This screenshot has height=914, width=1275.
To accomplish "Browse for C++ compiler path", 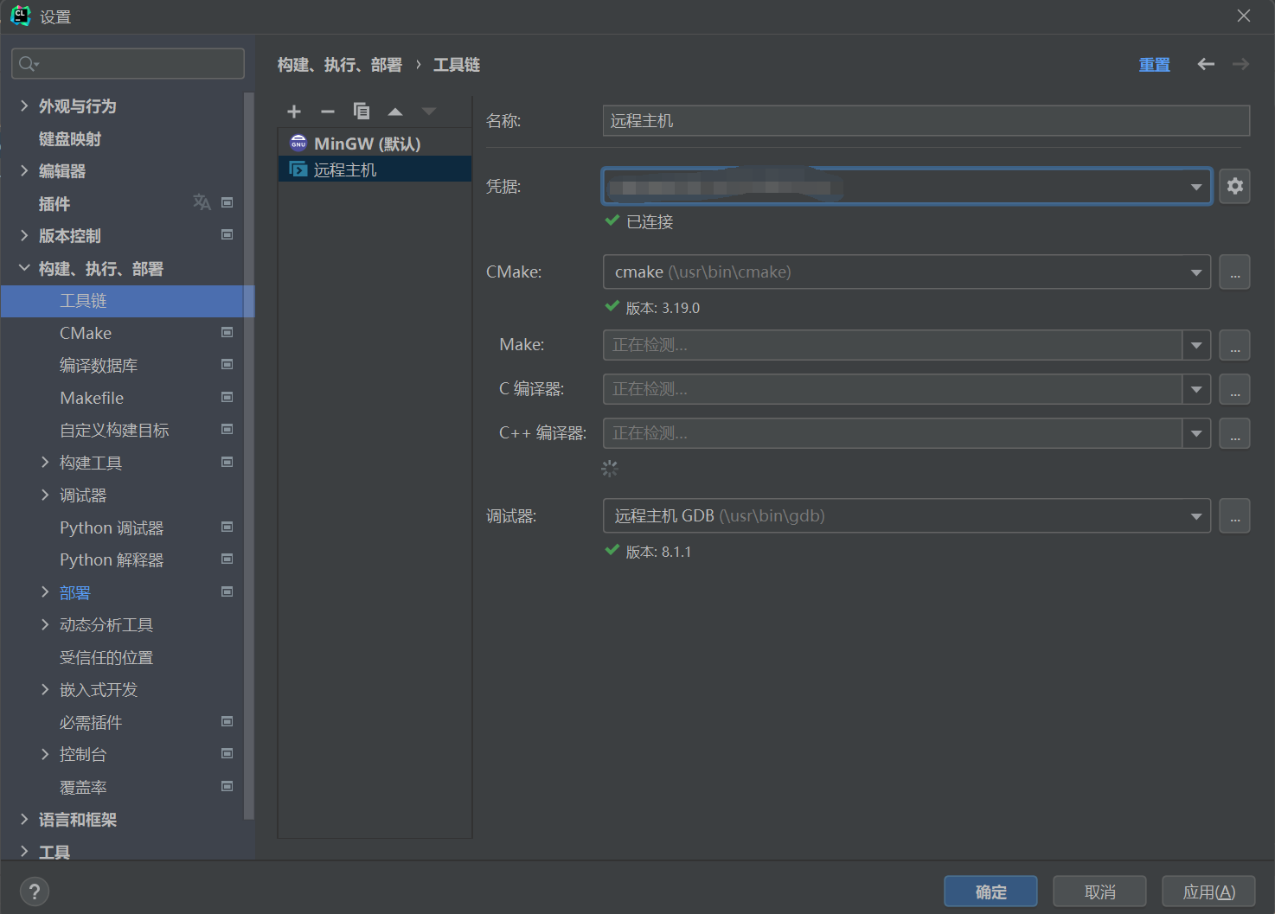I will tap(1234, 433).
